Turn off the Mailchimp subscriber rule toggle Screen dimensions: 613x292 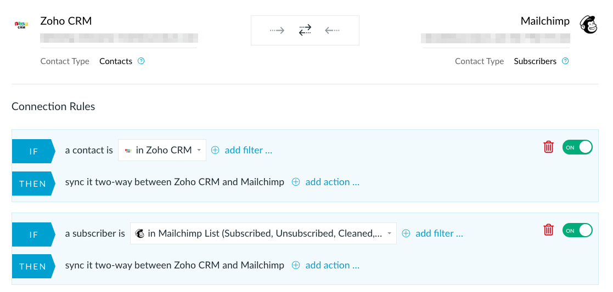(x=577, y=230)
